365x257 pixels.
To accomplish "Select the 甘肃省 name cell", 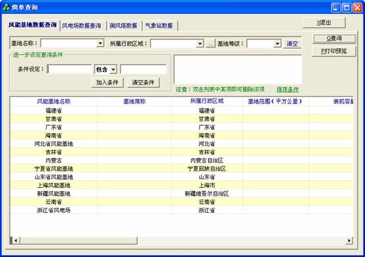I will point(54,119).
